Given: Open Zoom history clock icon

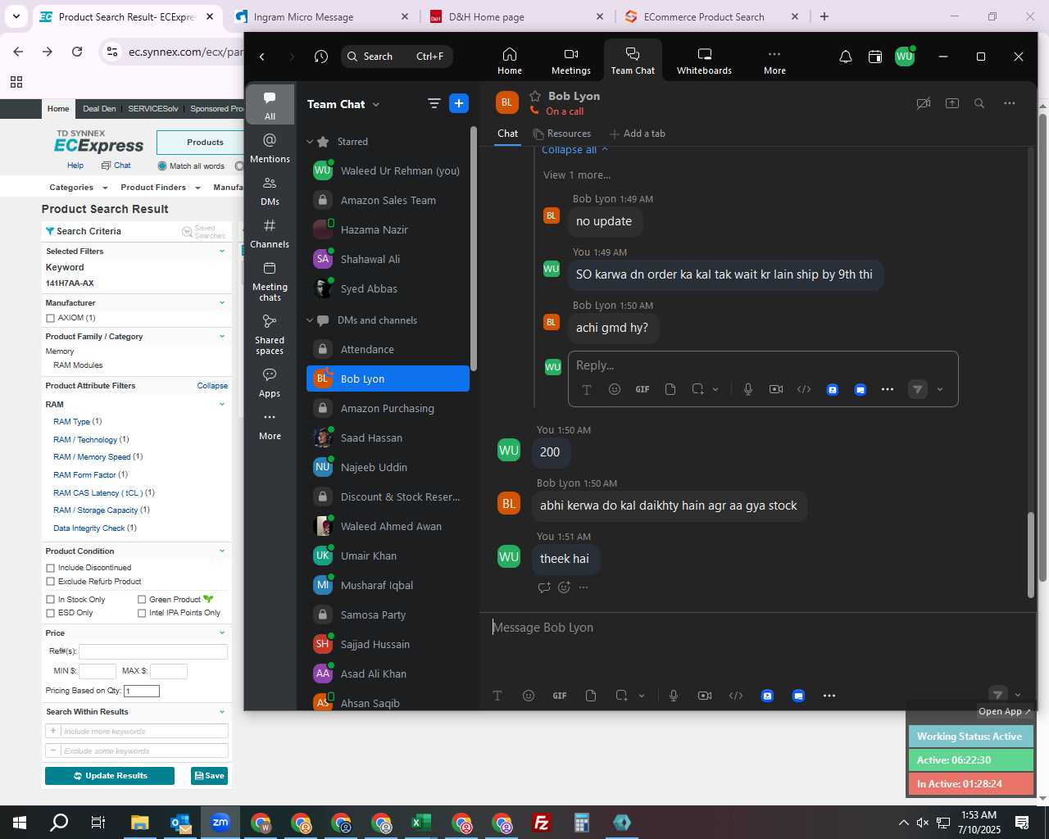Looking at the screenshot, I should 321,57.
